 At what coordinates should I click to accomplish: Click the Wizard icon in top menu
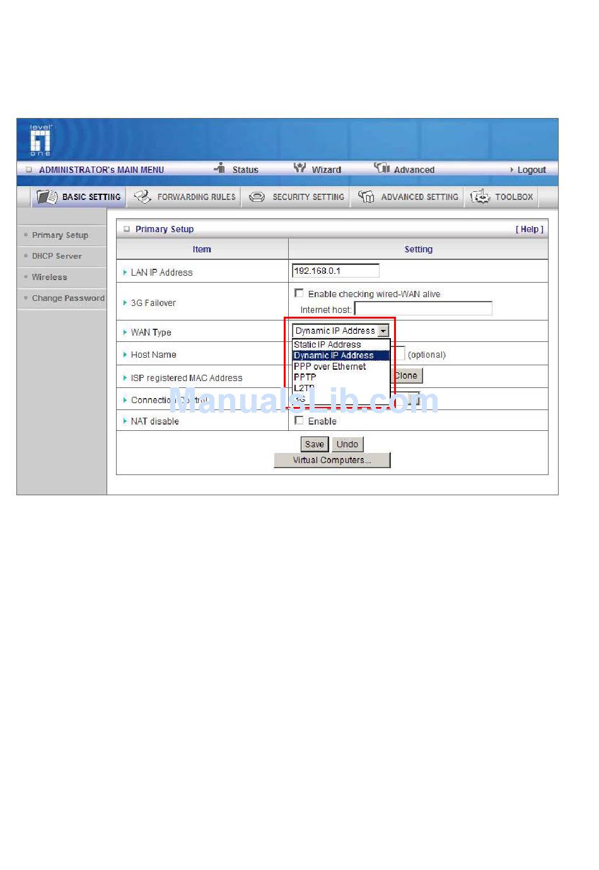pyautogui.click(x=300, y=168)
